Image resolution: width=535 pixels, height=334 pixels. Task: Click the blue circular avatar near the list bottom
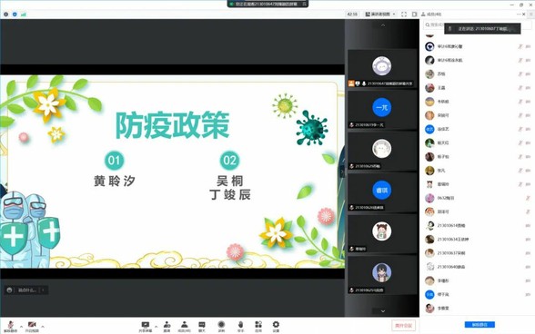click(x=429, y=294)
